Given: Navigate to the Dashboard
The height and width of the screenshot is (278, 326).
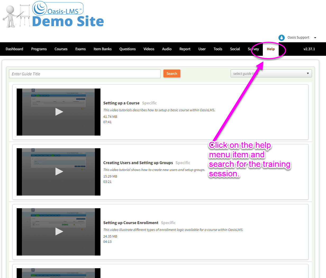Looking at the screenshot, I should [14, 49].
